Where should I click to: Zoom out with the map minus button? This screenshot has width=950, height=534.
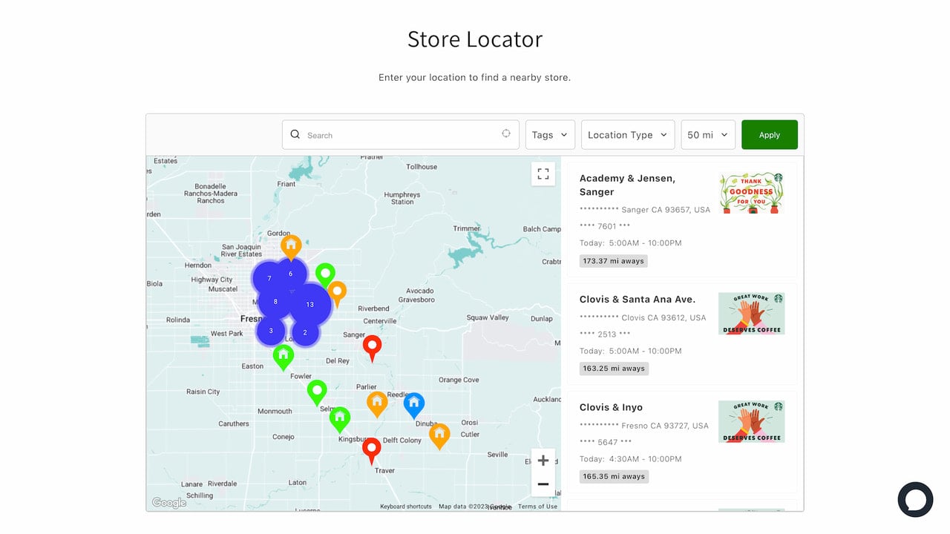pos(543,484)
